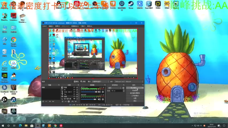Undock the Mixer (混音器) panel via header icon
228x128 pixels.
(105, 85)
